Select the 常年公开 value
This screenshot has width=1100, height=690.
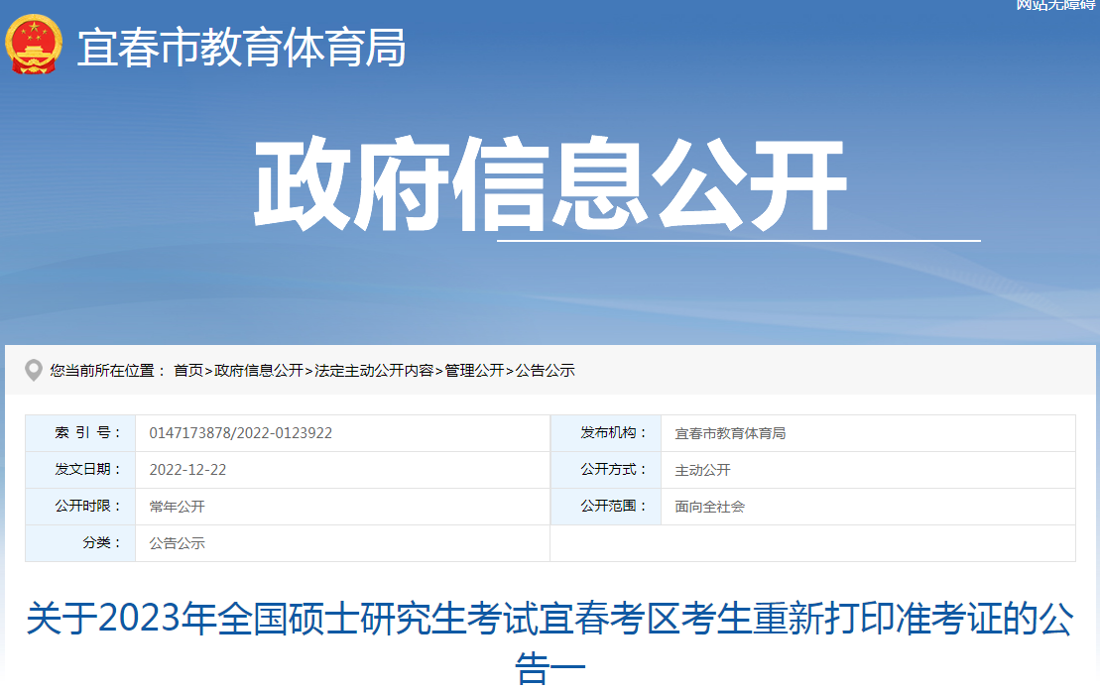[x=177, y=507]
